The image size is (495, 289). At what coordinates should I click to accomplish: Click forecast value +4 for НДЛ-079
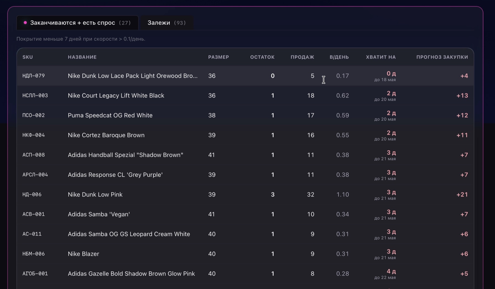click(x=464, y=76)
